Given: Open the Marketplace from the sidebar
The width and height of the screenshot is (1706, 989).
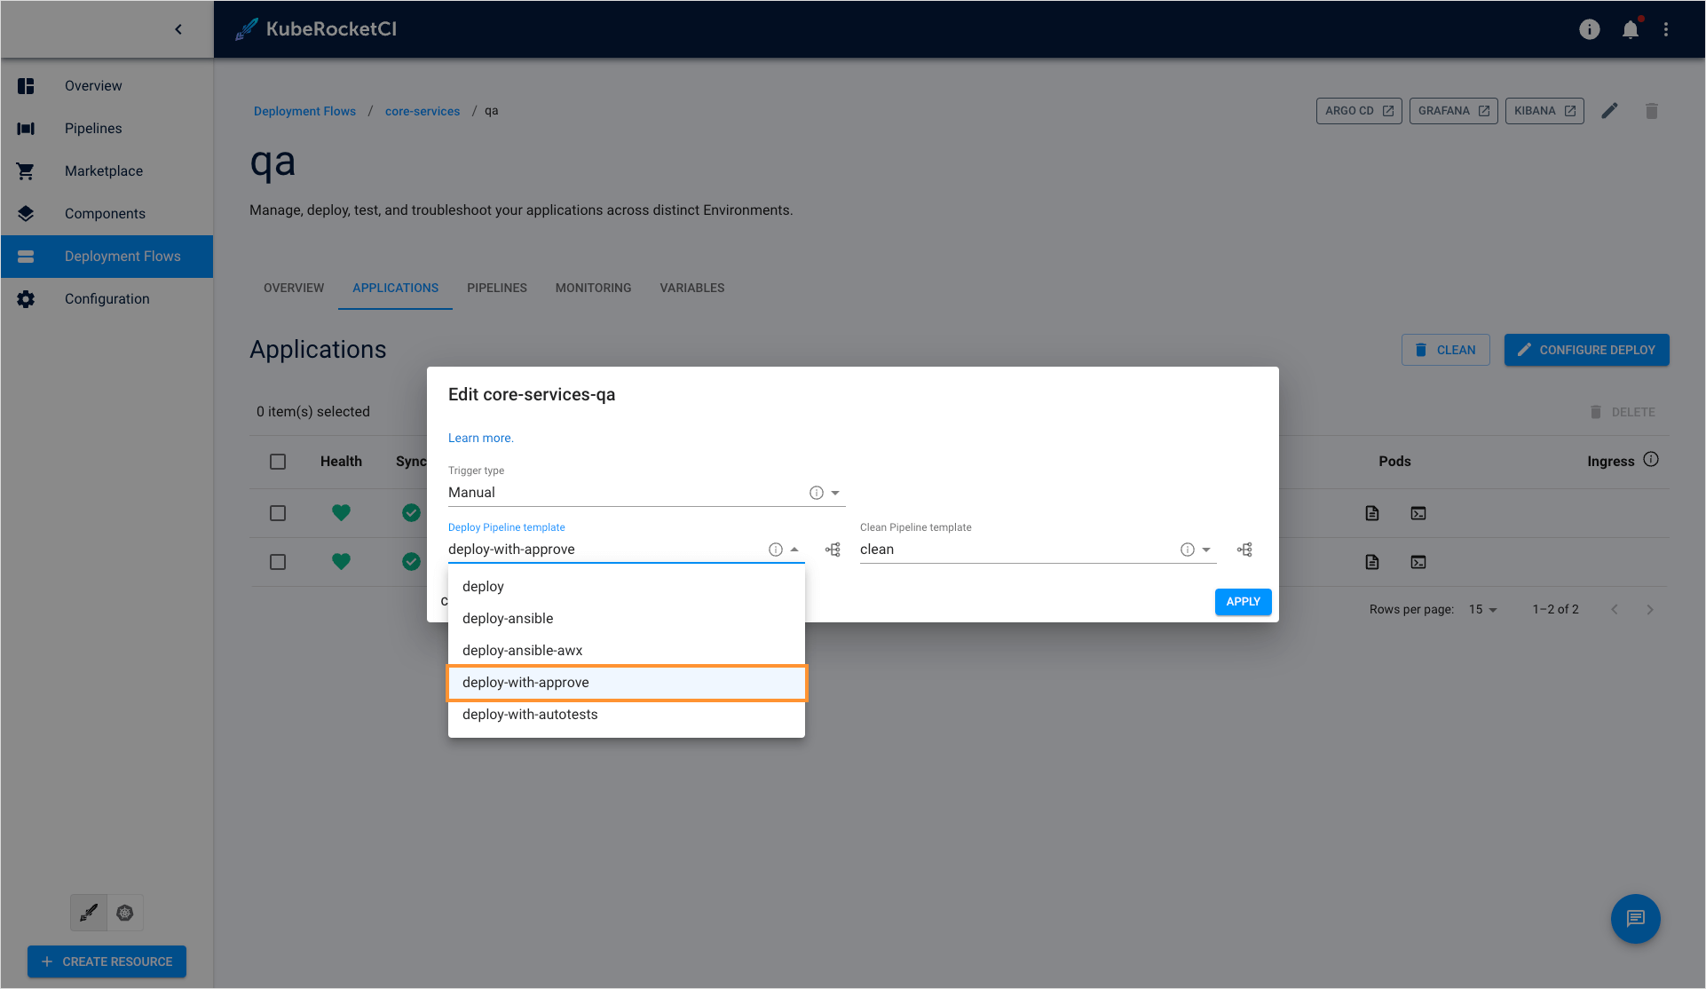Looking at the screenshot, I should point(103,170).
